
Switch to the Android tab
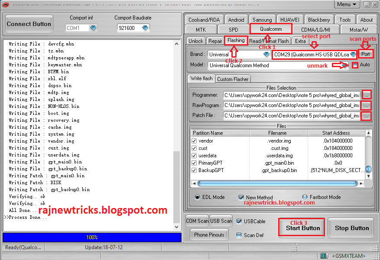tap(236, 19)
